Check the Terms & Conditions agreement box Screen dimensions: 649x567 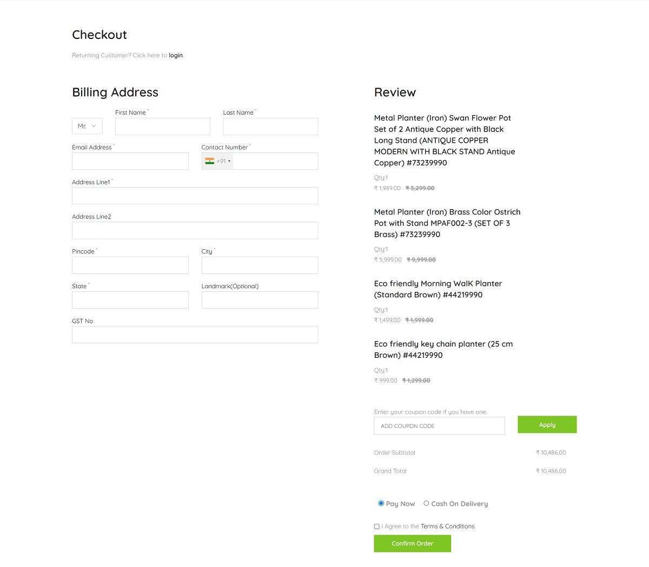pyautogui.click(x=376, y=526)
